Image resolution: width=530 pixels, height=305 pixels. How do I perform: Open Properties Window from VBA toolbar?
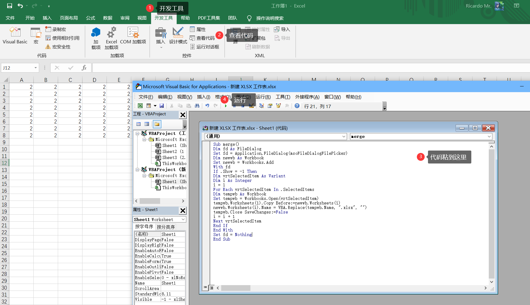pyautogui.click(x=270, y=106)
